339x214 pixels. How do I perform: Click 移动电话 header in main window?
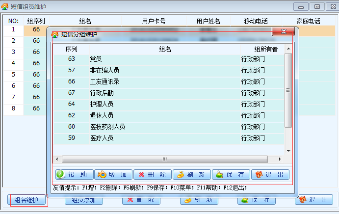coord(256,21)
